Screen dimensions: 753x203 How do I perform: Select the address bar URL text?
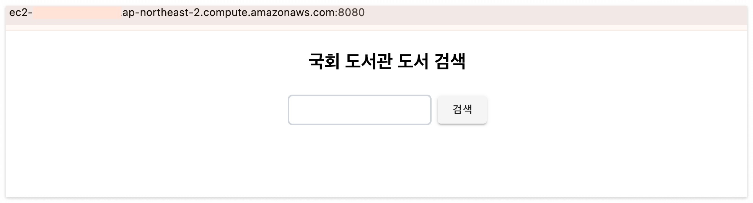coord(187,13)
